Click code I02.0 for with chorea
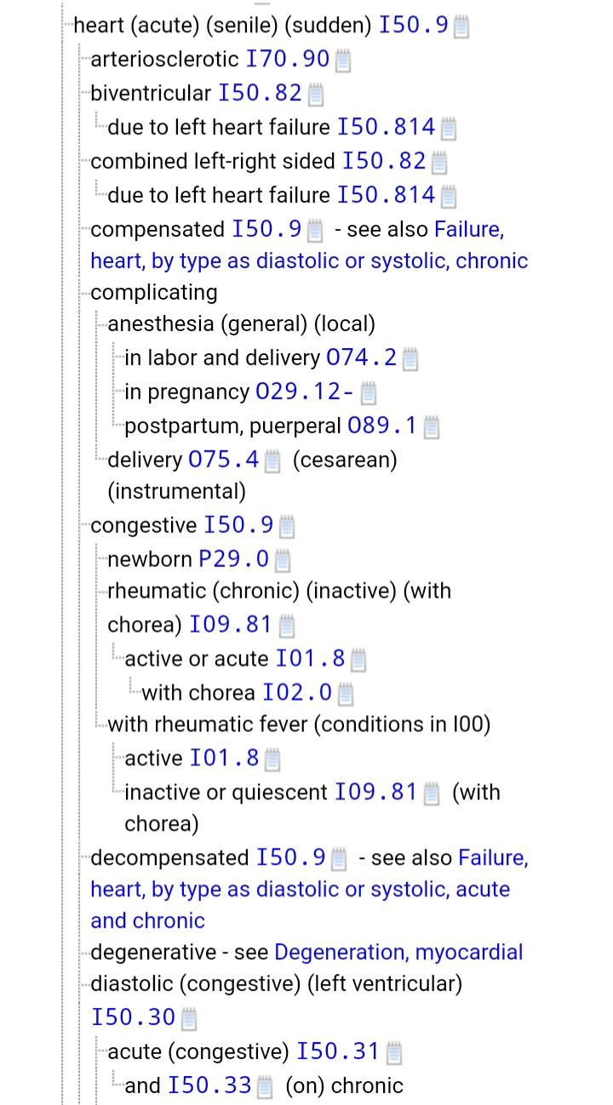The width and height of the screenshot is (613, 1105). (x=297, y=693)
